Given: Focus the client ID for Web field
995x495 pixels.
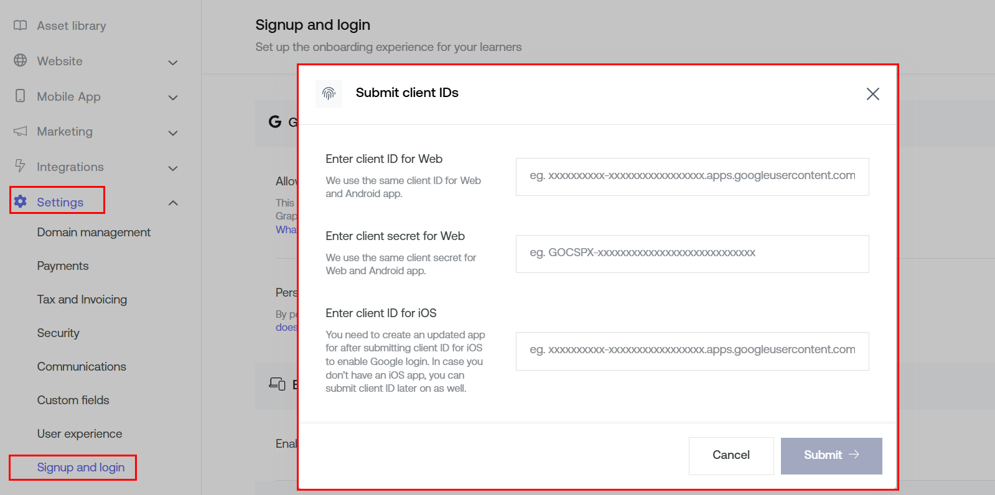Looking at the screenshot, I should (692, 177).
